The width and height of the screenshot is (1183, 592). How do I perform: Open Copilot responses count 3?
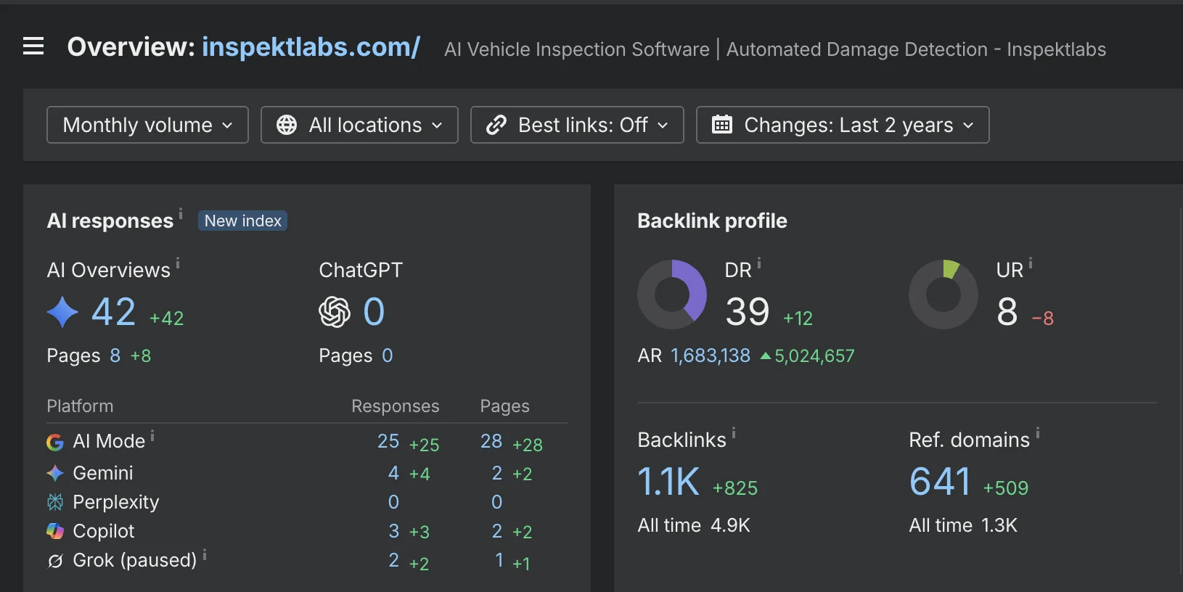[393, 531]
